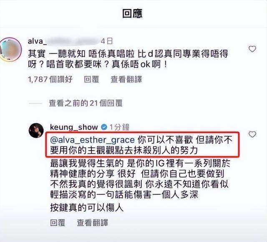
Task: View the 1,787個讚好 likes list
Action: tap(50, 80)
